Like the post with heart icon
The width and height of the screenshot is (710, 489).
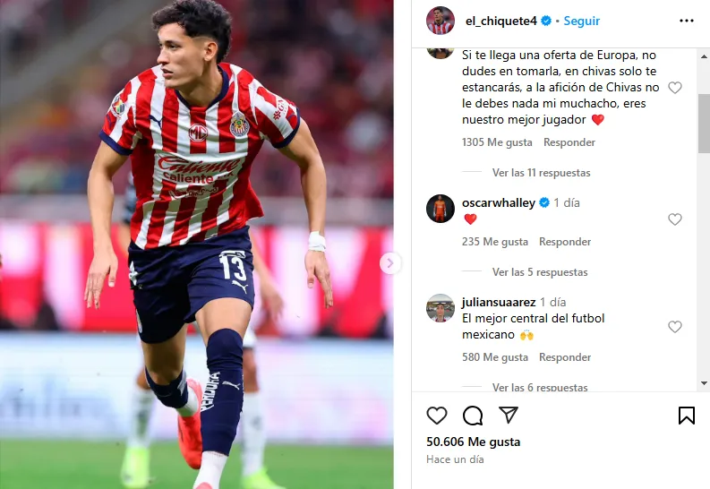point(437,416)
